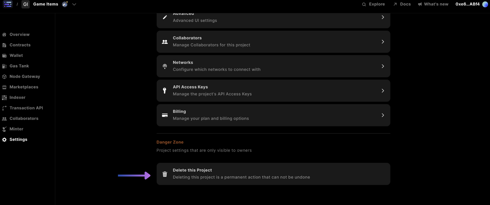Go to Overview in sidebar
Screen dimensions: 490x205
(x=19, y=35)
